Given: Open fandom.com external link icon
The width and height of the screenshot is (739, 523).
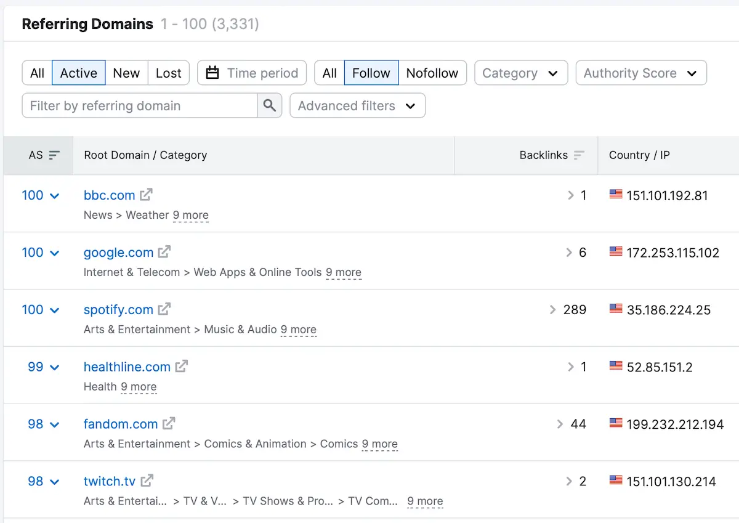Looking at the screenshot, I should click(169, 424).
